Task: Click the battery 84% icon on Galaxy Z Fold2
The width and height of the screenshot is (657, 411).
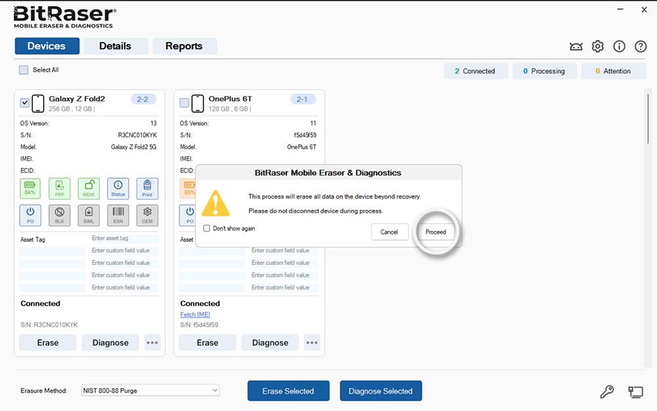Action: [x=30, y=188]
